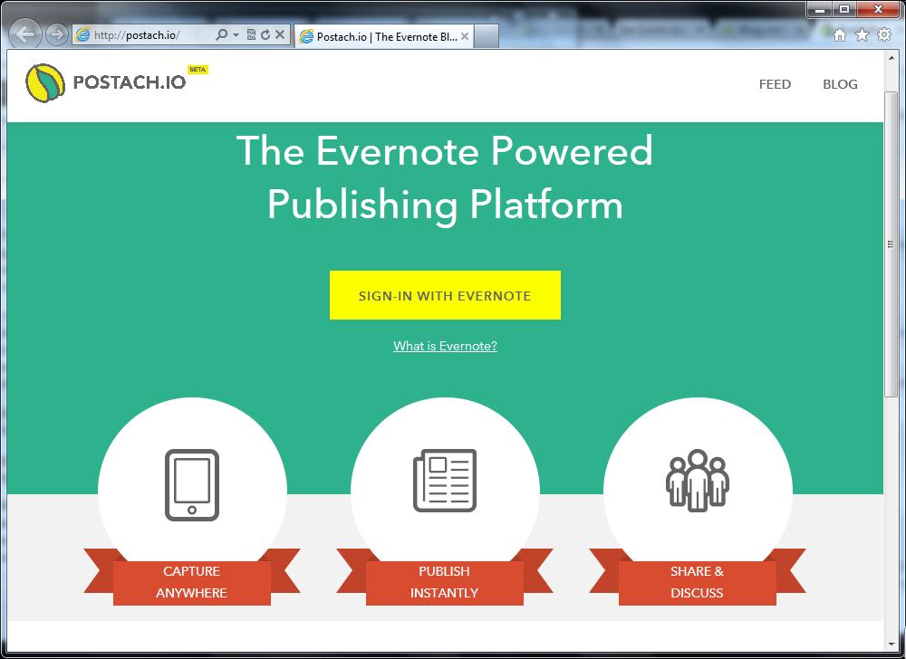The height and width of the screenshot is (659, 906).
Task: Open the BLOG navigation link
Action: pos(840,84)
